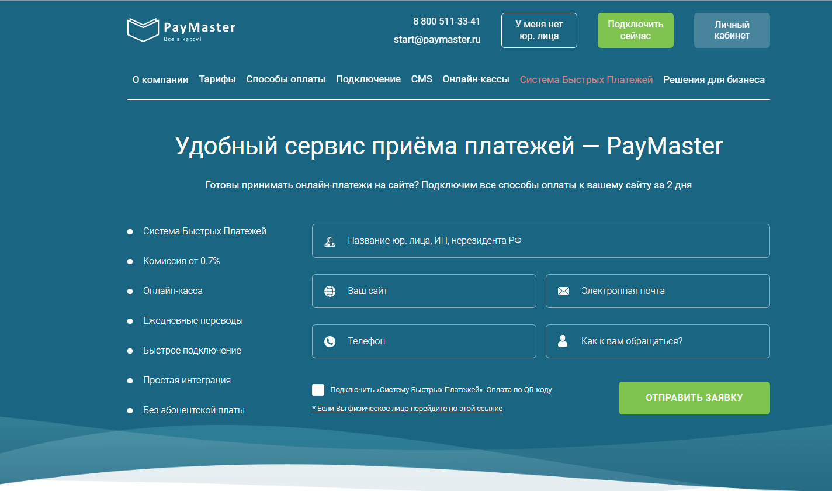
Task: Open the О компании menu item
Action: (x=160, y=79)
